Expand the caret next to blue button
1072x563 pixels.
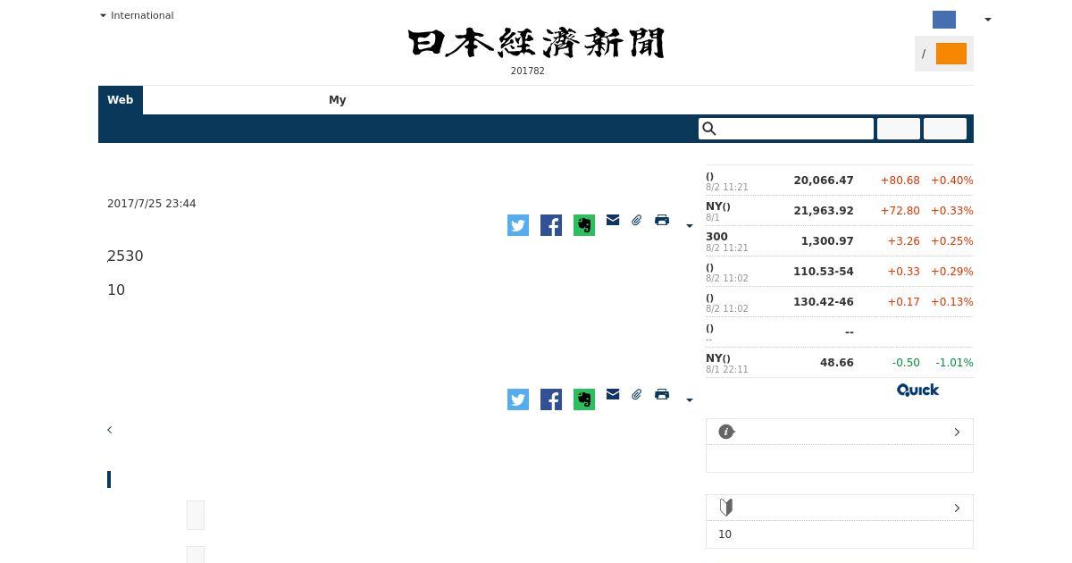(x=987, y=20)
